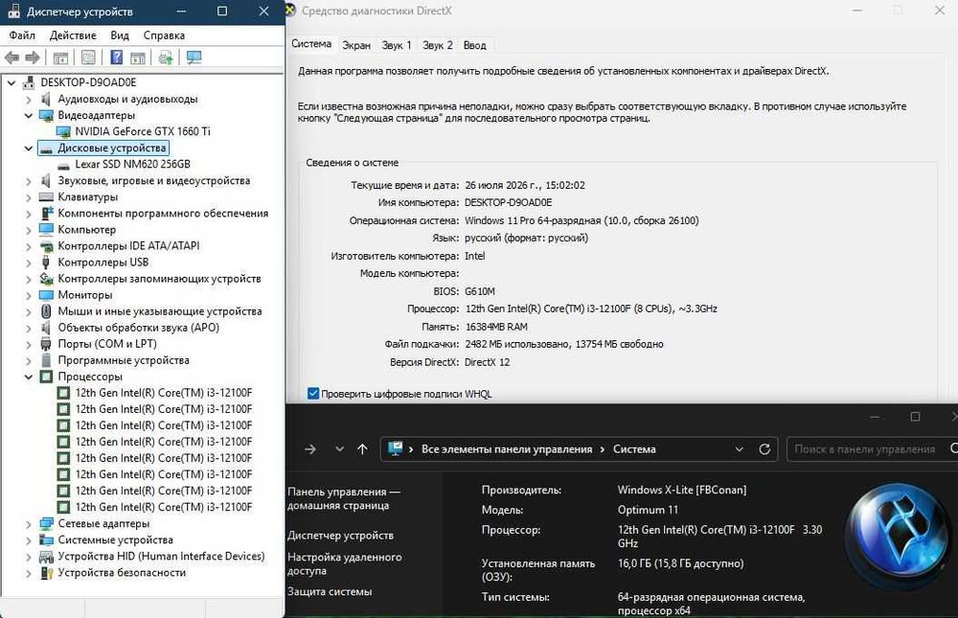Maximize the Device Manager window
The width and height of the screenshot is (958, 618).
[x=222, y=11]
